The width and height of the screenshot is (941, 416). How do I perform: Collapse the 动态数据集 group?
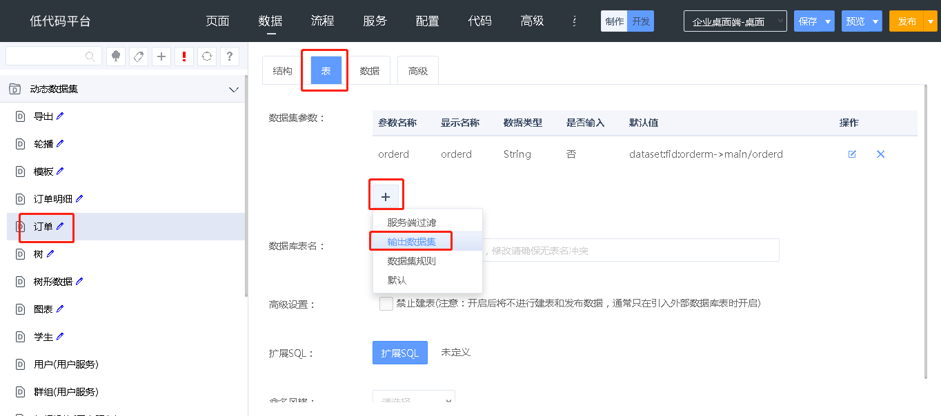click(x=233, y=90)
